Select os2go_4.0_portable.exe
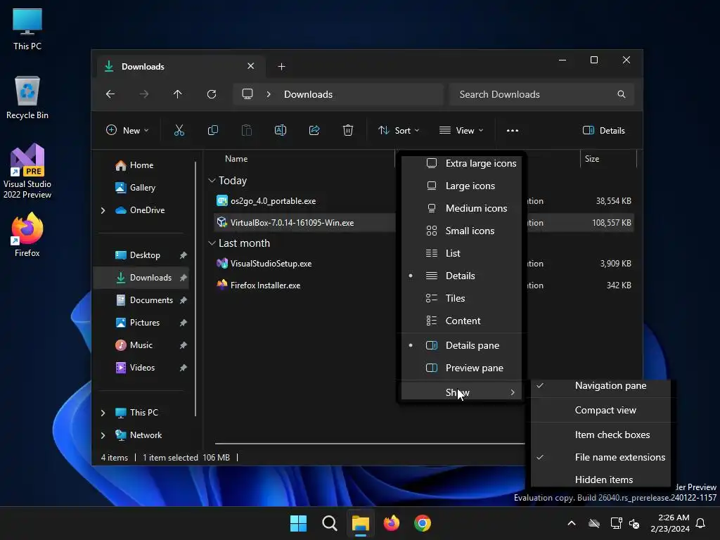 click(273, 201)
